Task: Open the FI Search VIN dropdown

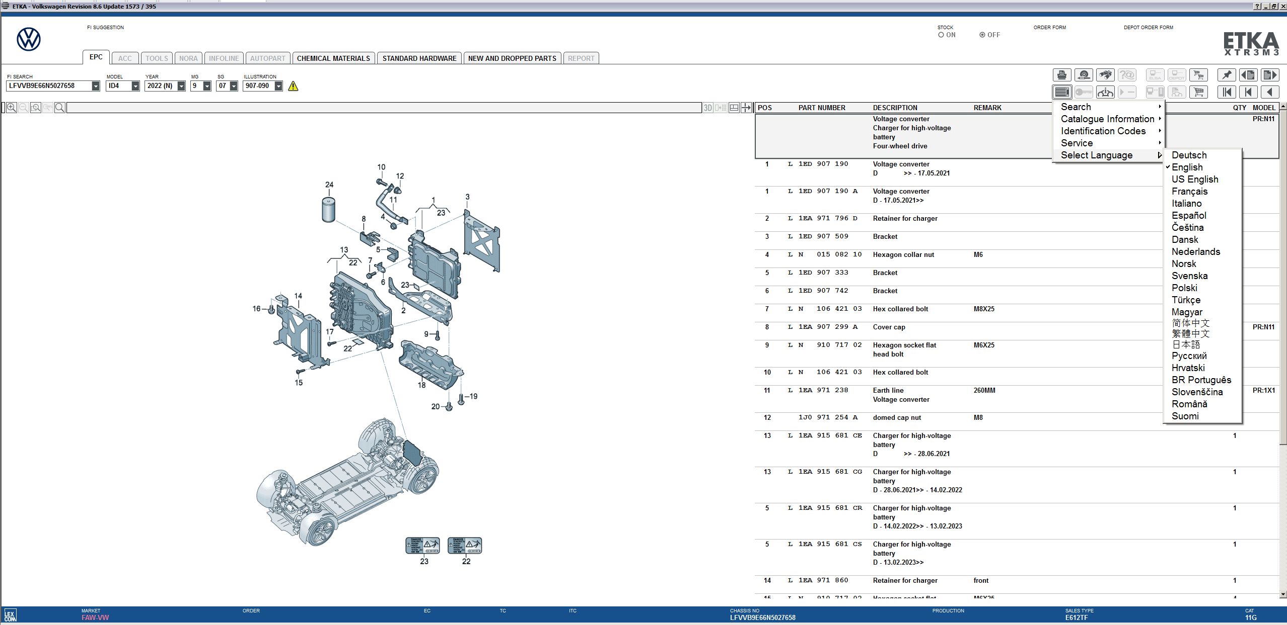Action: point(96,86)
